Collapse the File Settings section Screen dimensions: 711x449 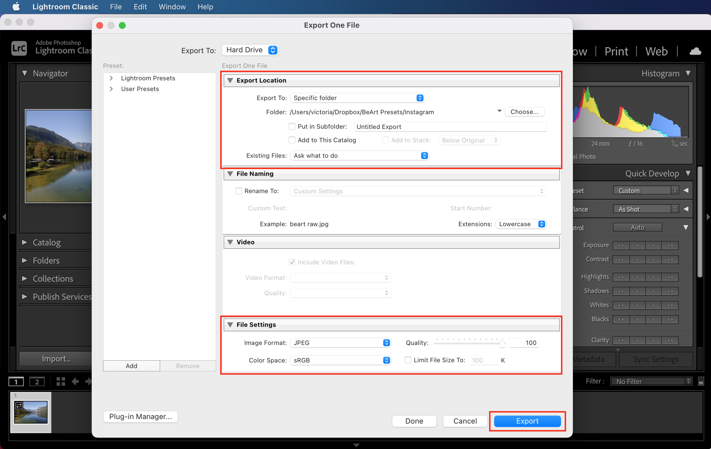coord(230,325)
